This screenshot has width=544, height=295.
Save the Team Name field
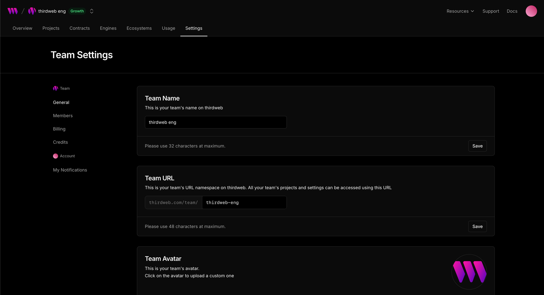[477, 146]
